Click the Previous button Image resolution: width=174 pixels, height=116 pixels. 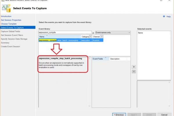click(119, 115)
